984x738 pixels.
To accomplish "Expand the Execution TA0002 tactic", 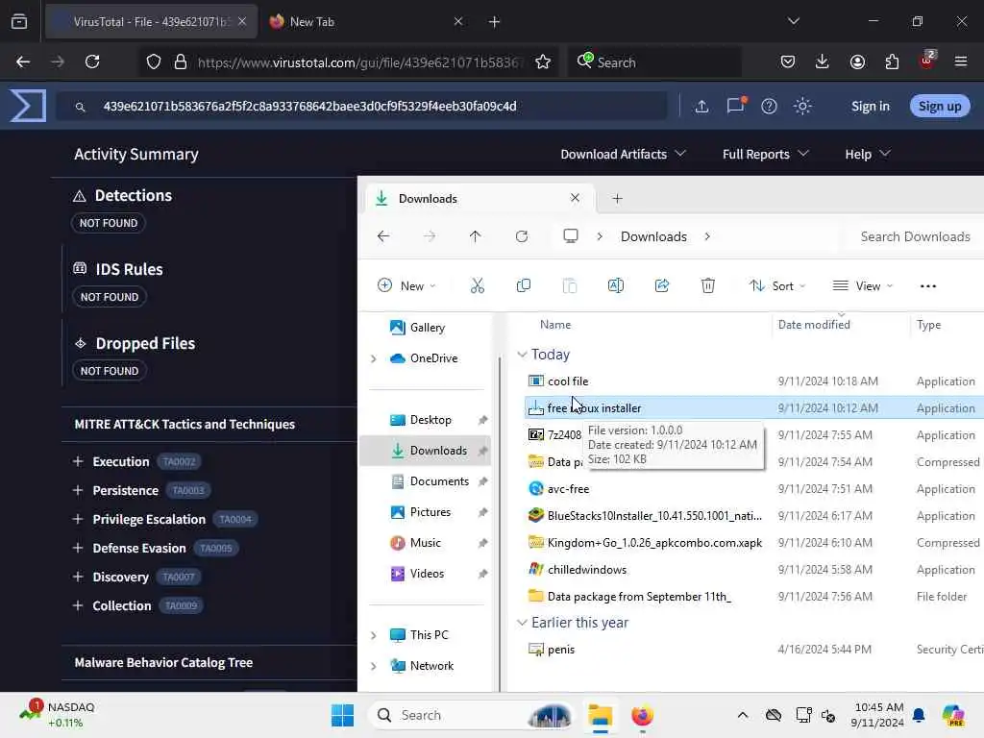I will [x=78, y=461].
